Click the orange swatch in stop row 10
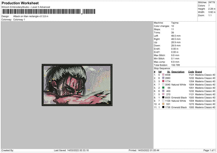Screen dimensions: 217x153 (163, 104)
